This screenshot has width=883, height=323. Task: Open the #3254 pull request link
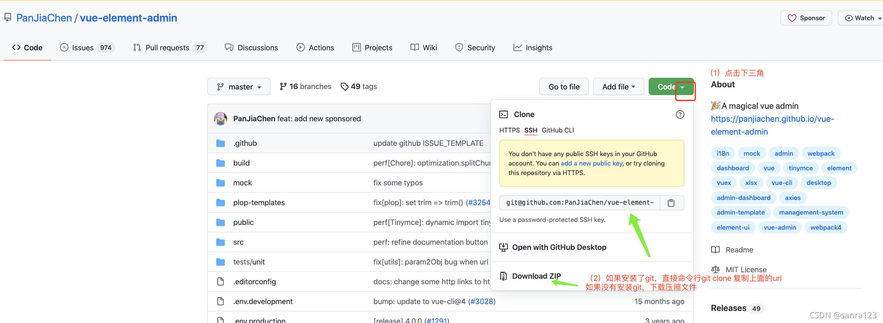[x=479, y=203]
